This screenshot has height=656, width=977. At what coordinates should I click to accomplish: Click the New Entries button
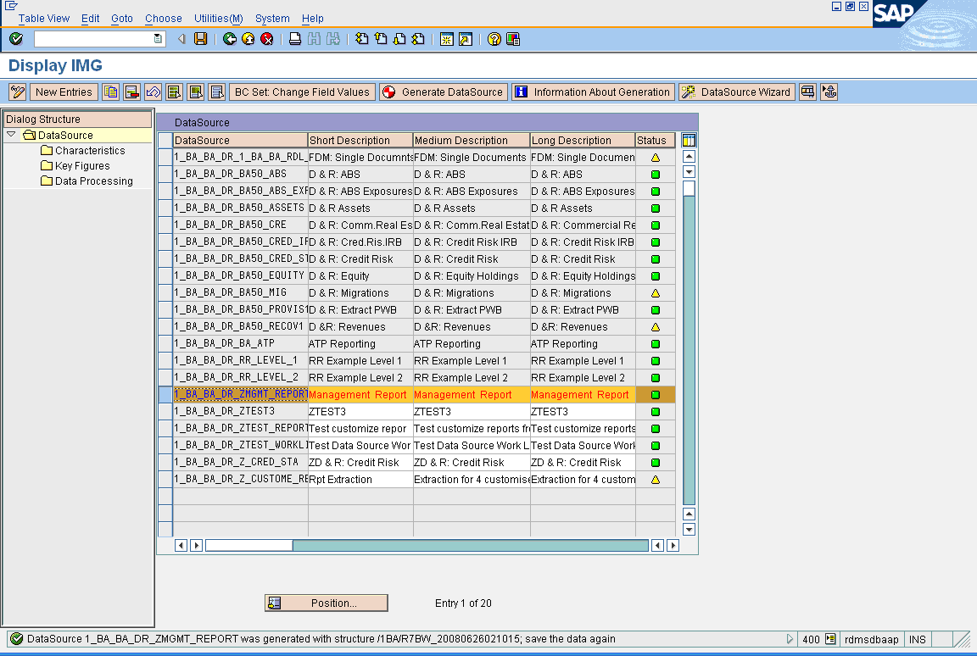click(64, 92)
